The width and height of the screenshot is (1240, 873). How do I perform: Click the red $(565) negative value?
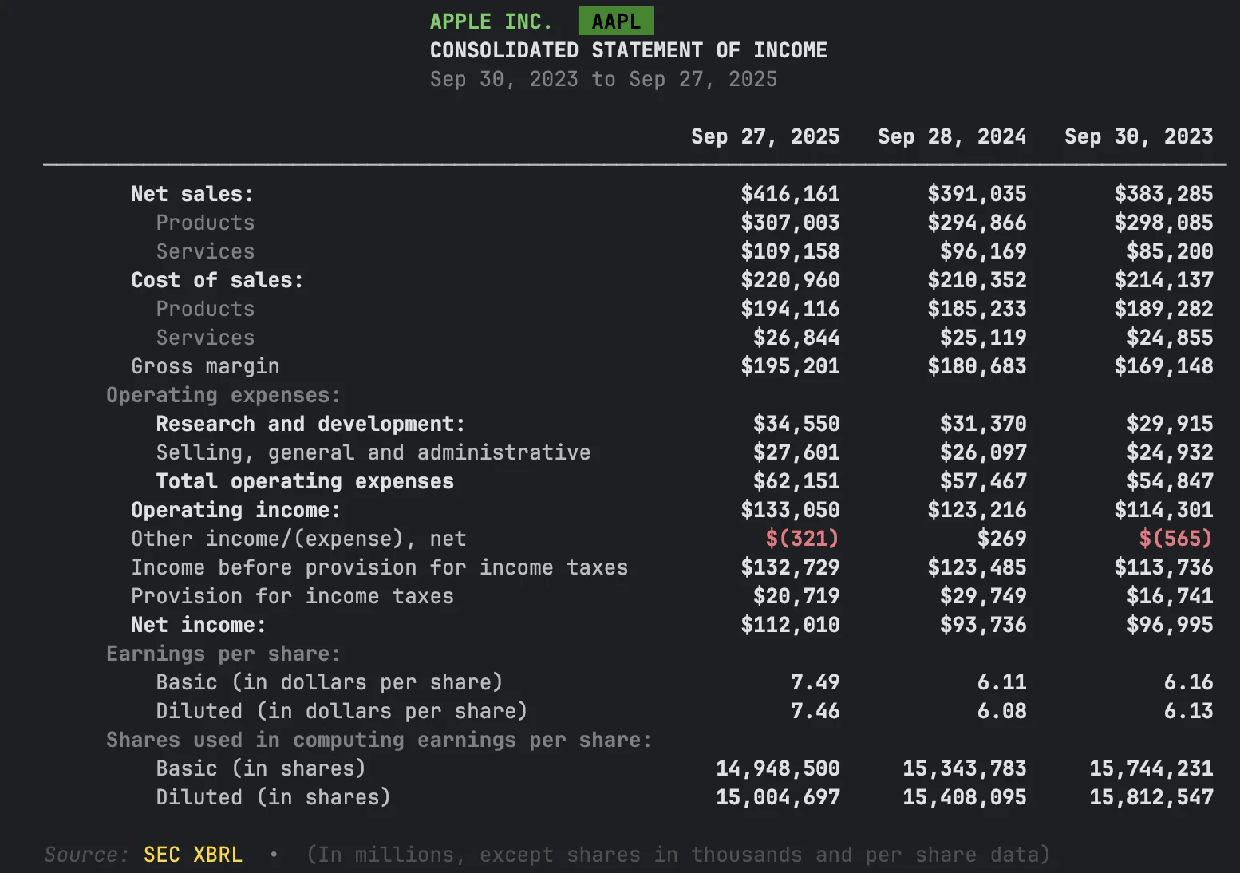coord(1176,539)
